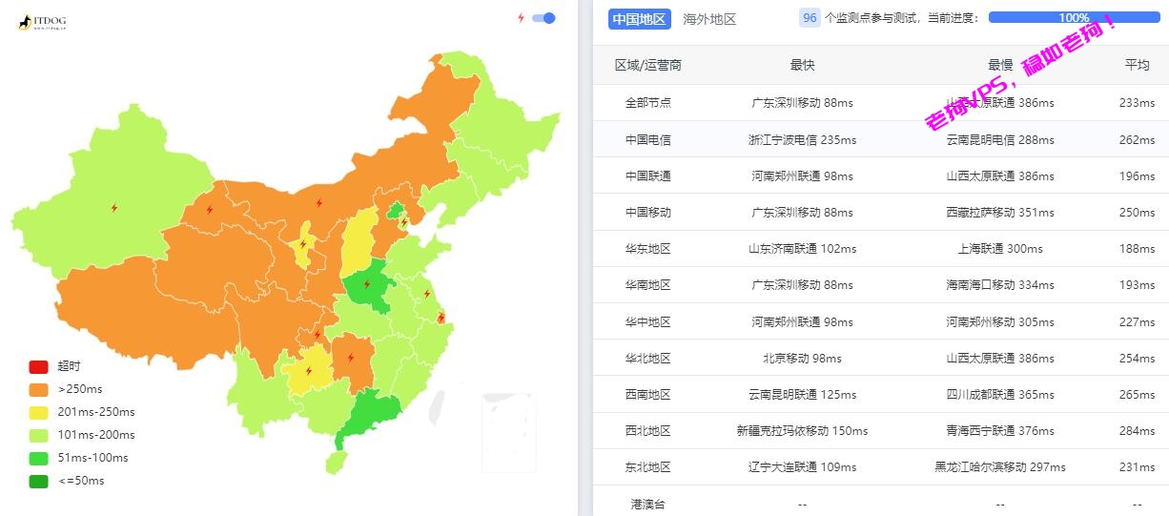
Task: Click the lightning marker on Hunan province
Action: (x=351, y=358)
